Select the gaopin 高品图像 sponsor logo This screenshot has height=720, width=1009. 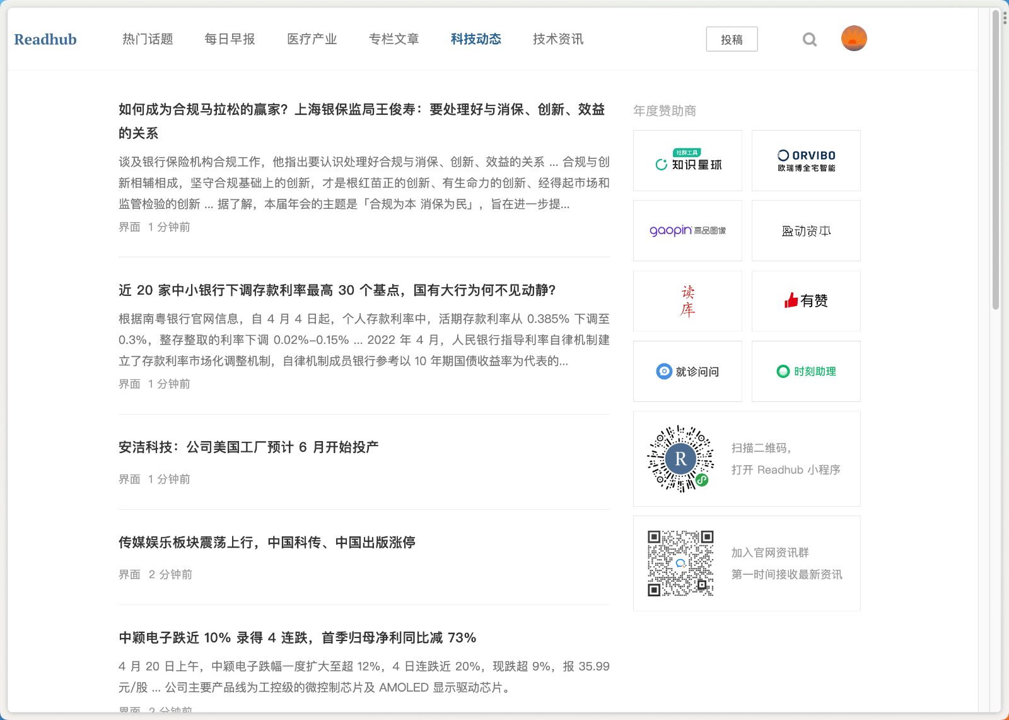coord(687,230)
